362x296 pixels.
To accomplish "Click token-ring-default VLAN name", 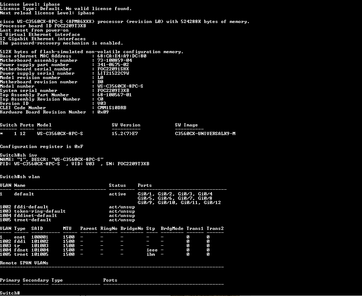I will coord(40,212).
